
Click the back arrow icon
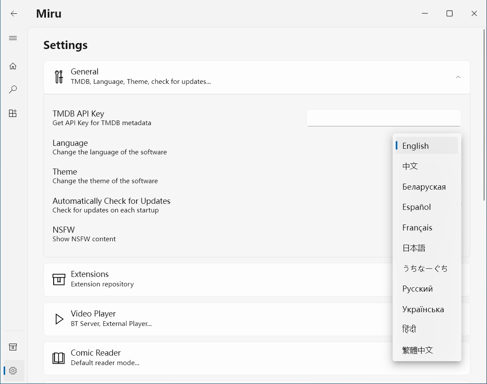(x=14, y=14)
